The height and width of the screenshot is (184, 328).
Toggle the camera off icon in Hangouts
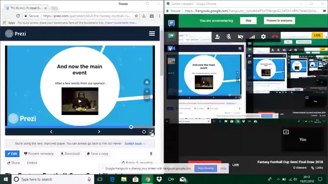[240, 37]
